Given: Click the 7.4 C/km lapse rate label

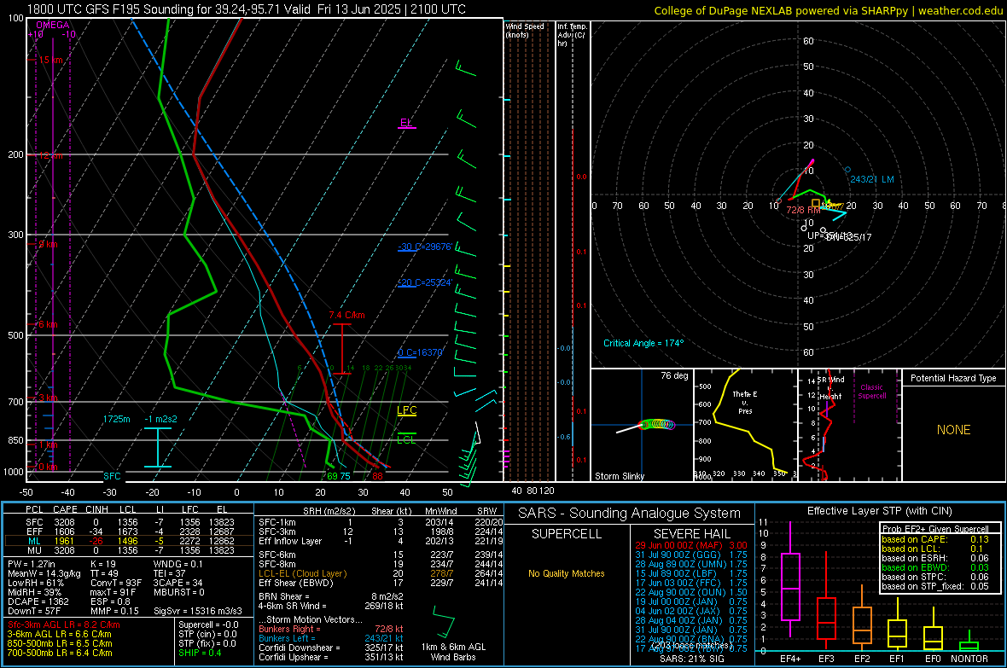Looking at the screenshot, I should pos(346,315).
